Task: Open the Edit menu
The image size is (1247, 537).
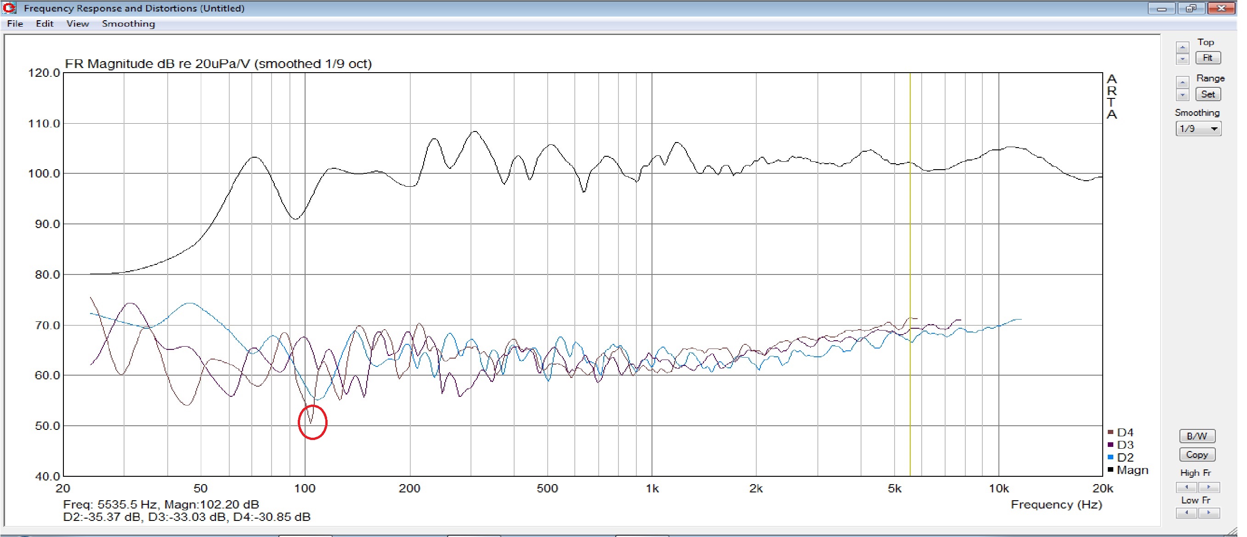Action: click(x=44, y=24)
